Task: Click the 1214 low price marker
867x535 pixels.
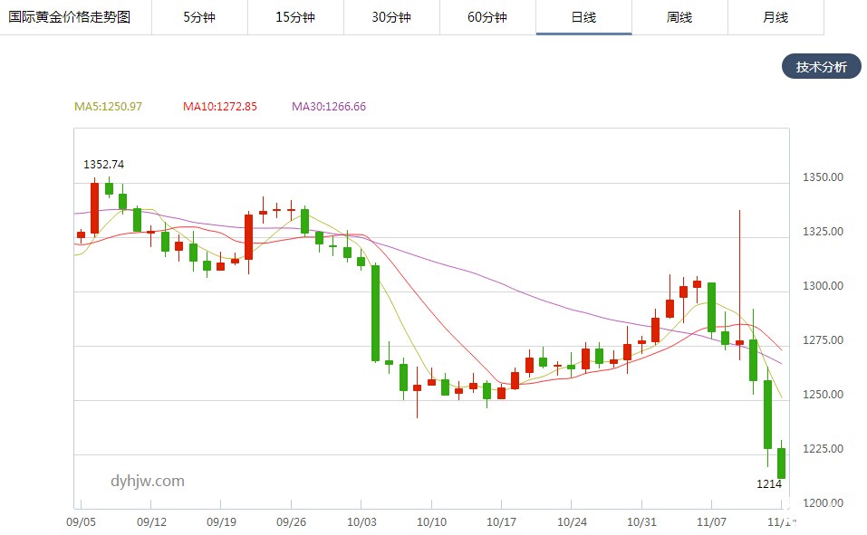Action: pyautogui.click(x=769, y=484)
